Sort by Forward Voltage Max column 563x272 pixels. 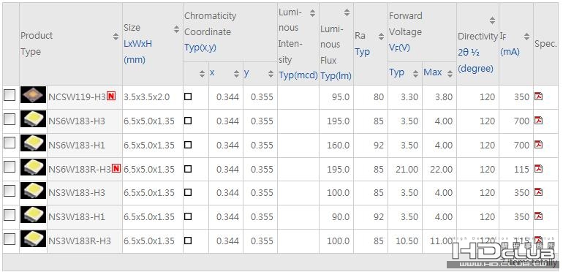pyautogui.click(x=450, y=74)
